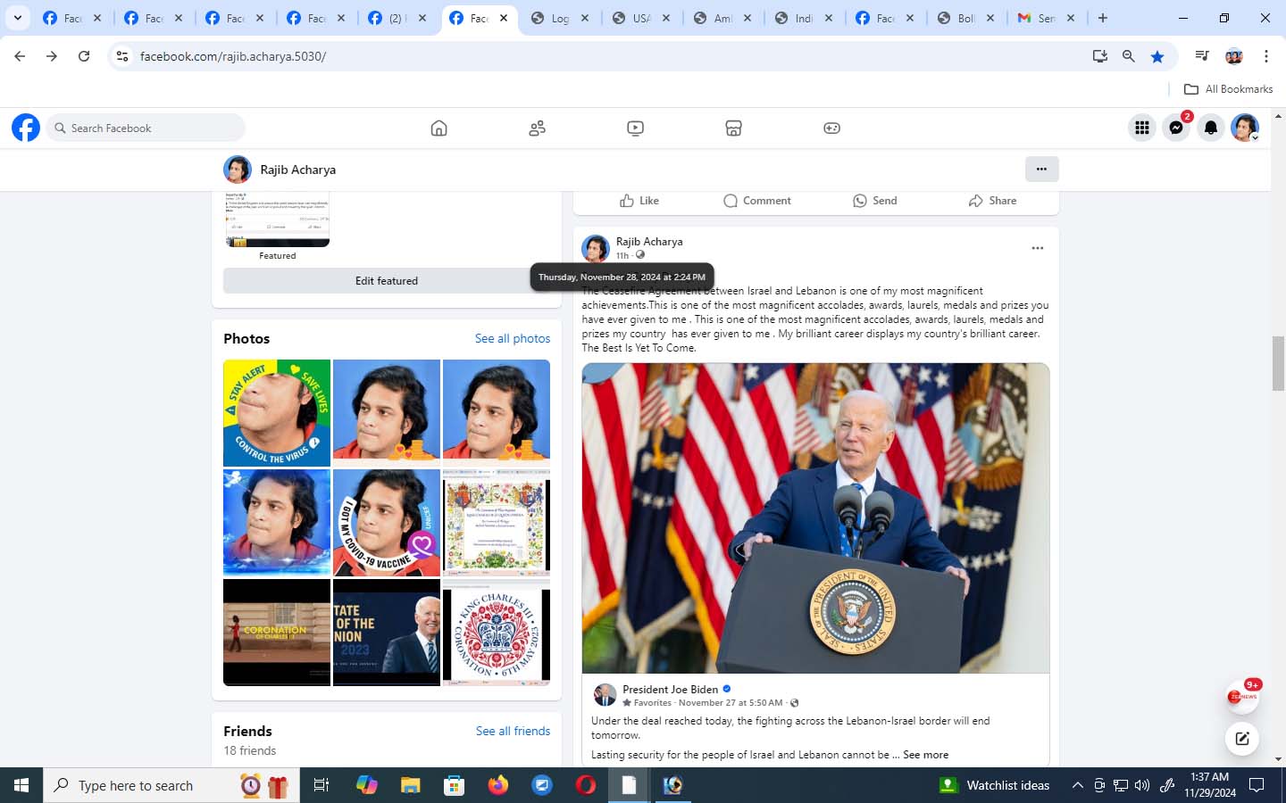View site information icon in address bar

point(122,56)
